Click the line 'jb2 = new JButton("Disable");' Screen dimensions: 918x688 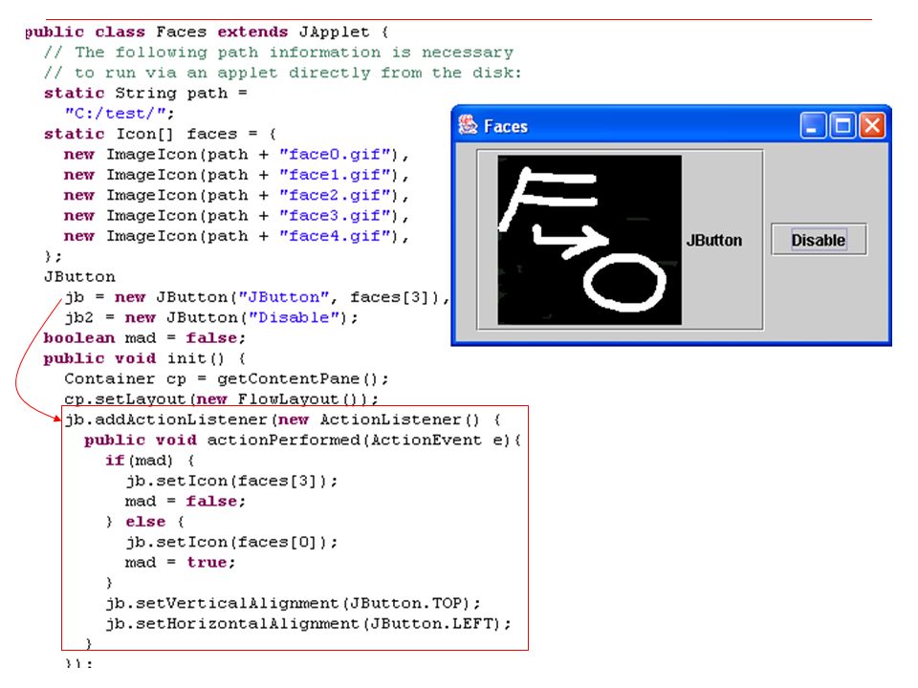211,317
